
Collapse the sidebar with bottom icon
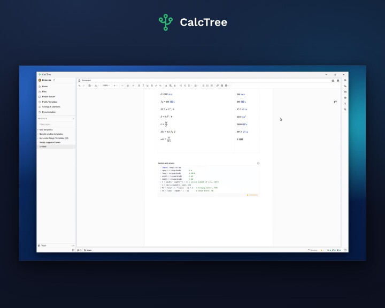(x=73, y=250)
